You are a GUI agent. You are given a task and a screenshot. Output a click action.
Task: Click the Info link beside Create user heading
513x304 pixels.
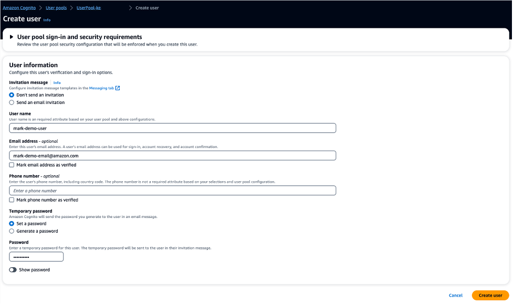pyautogui.click(x=47, y=20)
